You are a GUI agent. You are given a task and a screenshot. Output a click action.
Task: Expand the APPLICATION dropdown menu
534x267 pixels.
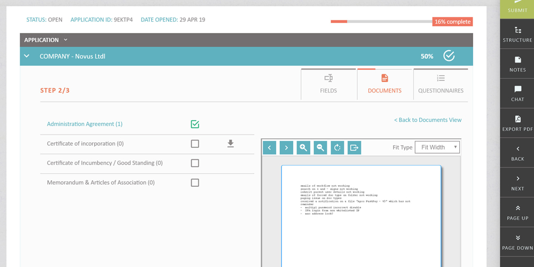pos(66,40)
